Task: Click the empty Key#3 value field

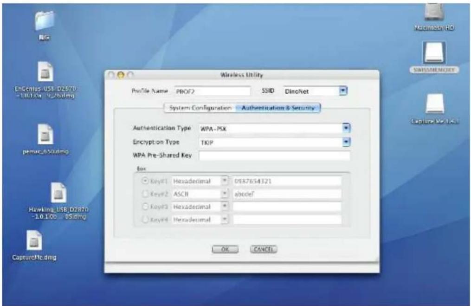Action: point(287,207)
